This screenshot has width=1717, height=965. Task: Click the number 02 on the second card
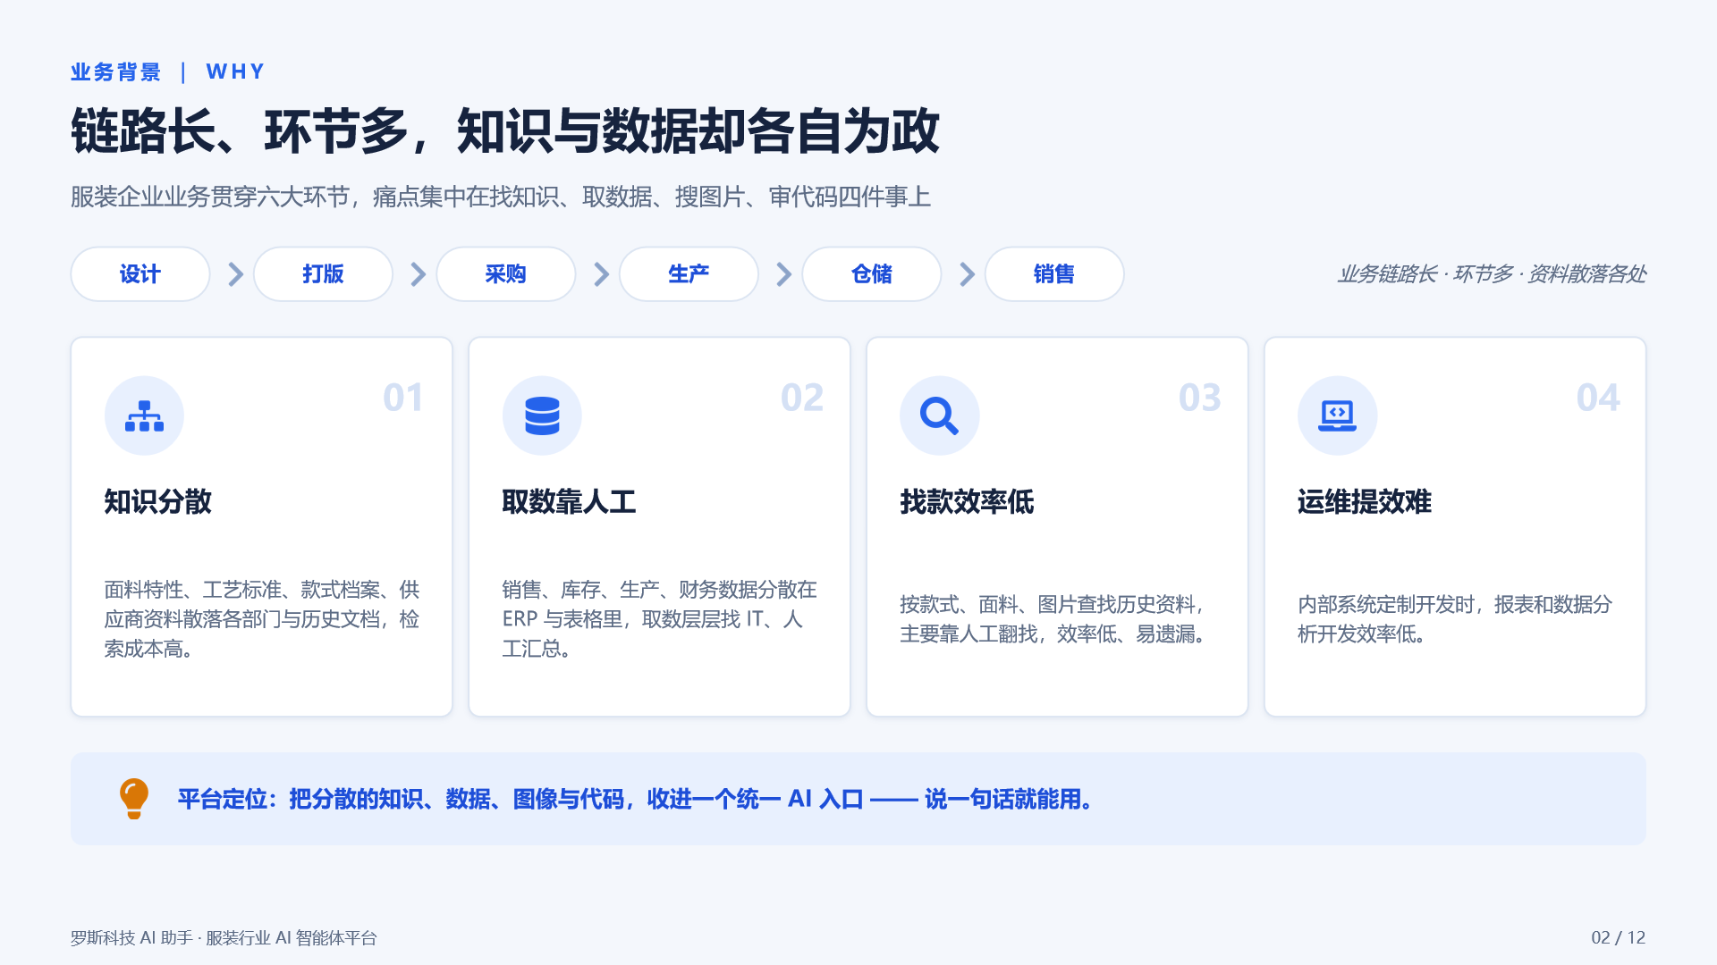tap(801, 398)
